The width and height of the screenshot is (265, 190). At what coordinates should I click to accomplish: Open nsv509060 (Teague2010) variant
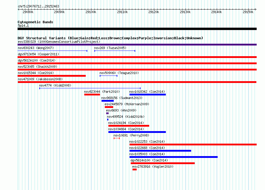[x=119, y=73]
